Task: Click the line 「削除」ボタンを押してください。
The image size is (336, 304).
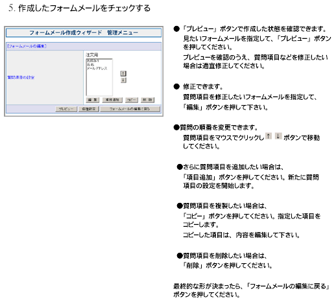Action: tap(228, 265)
